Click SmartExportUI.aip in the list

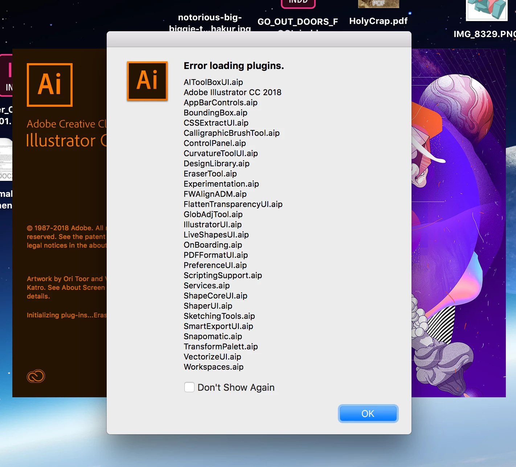click(218, 326)
